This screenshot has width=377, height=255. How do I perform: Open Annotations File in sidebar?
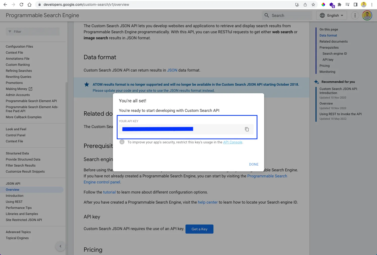(18, 59)
